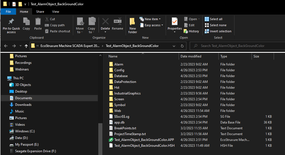Click the Edit command in ribbon
The image size is (285, 155).
pyautogui.click(x=189, y=25)
